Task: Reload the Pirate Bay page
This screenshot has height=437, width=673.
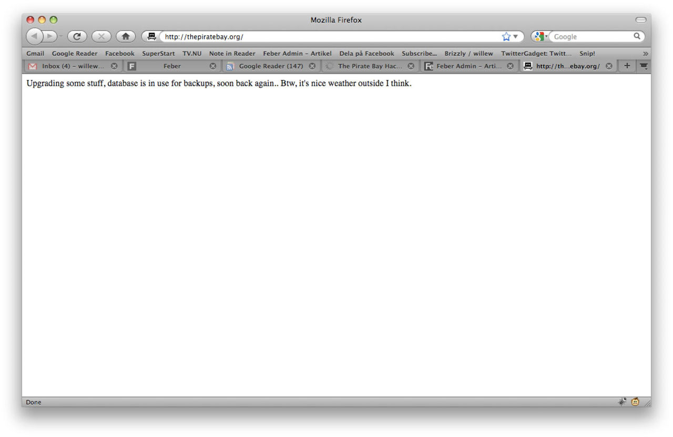Action: tap(77, 36)
